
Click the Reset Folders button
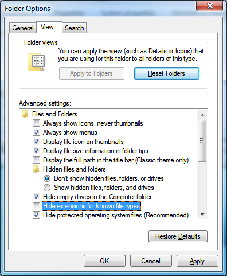pyautogui.click(x=167, y=73)
